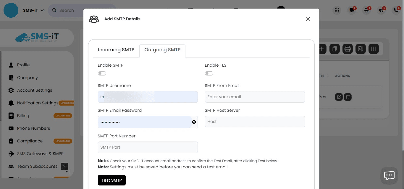Image resolution: width=404 pixels, height=189 pixels.
Task: Open Phone Numbers settings link
Action: [x=33, y=128]
